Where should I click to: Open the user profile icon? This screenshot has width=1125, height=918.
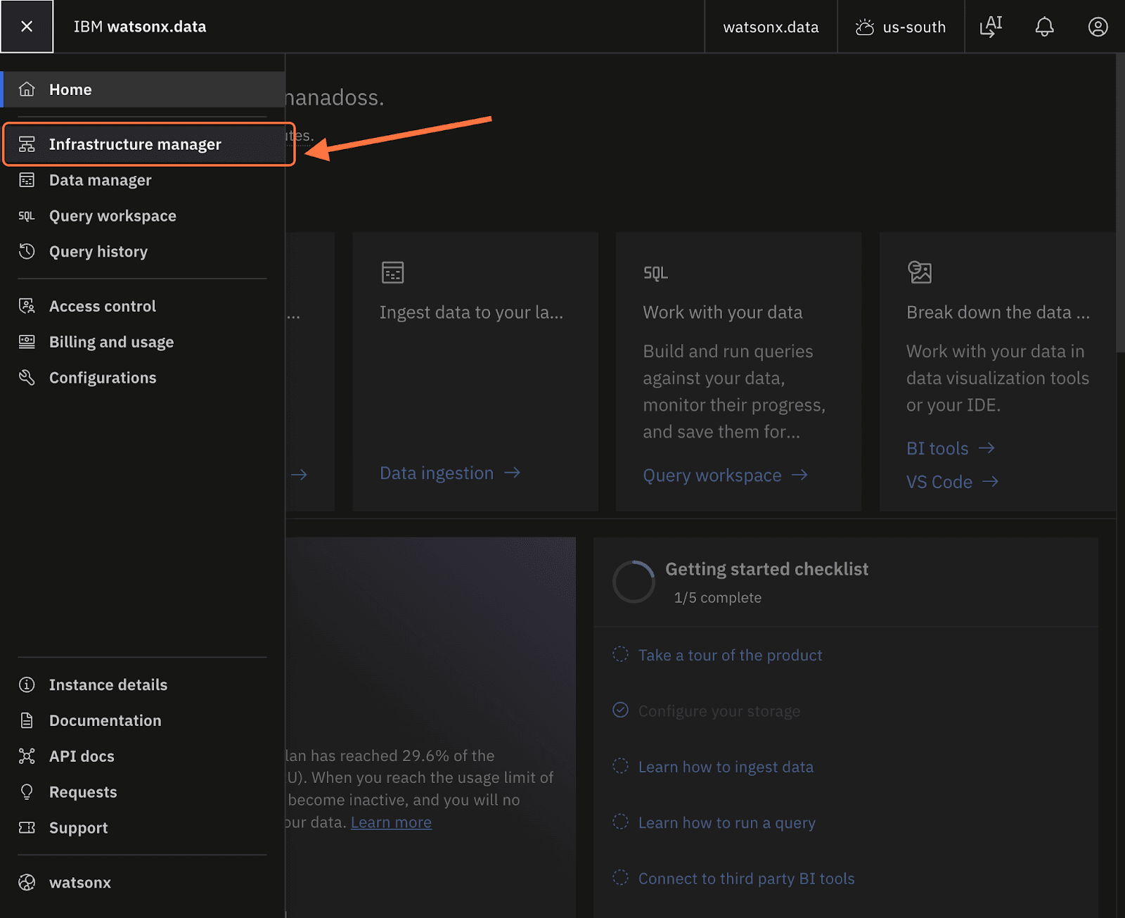[x=1098, y=27]
